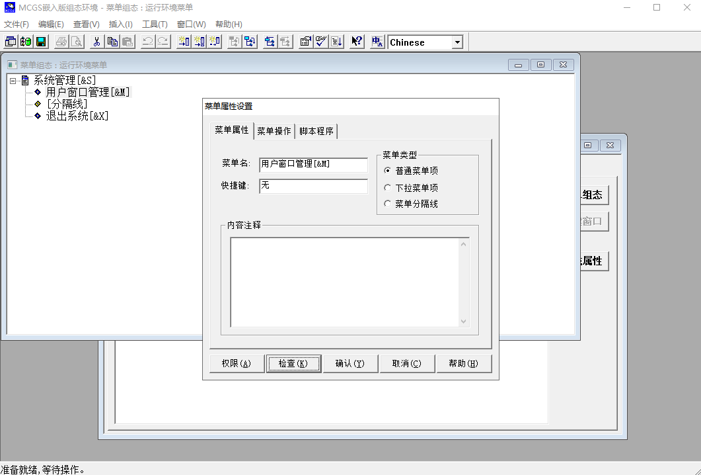Click inside the 内容注释 text area
Image resolution: width=701 pixels, height=475 pixels.
(x=345, y=282)
